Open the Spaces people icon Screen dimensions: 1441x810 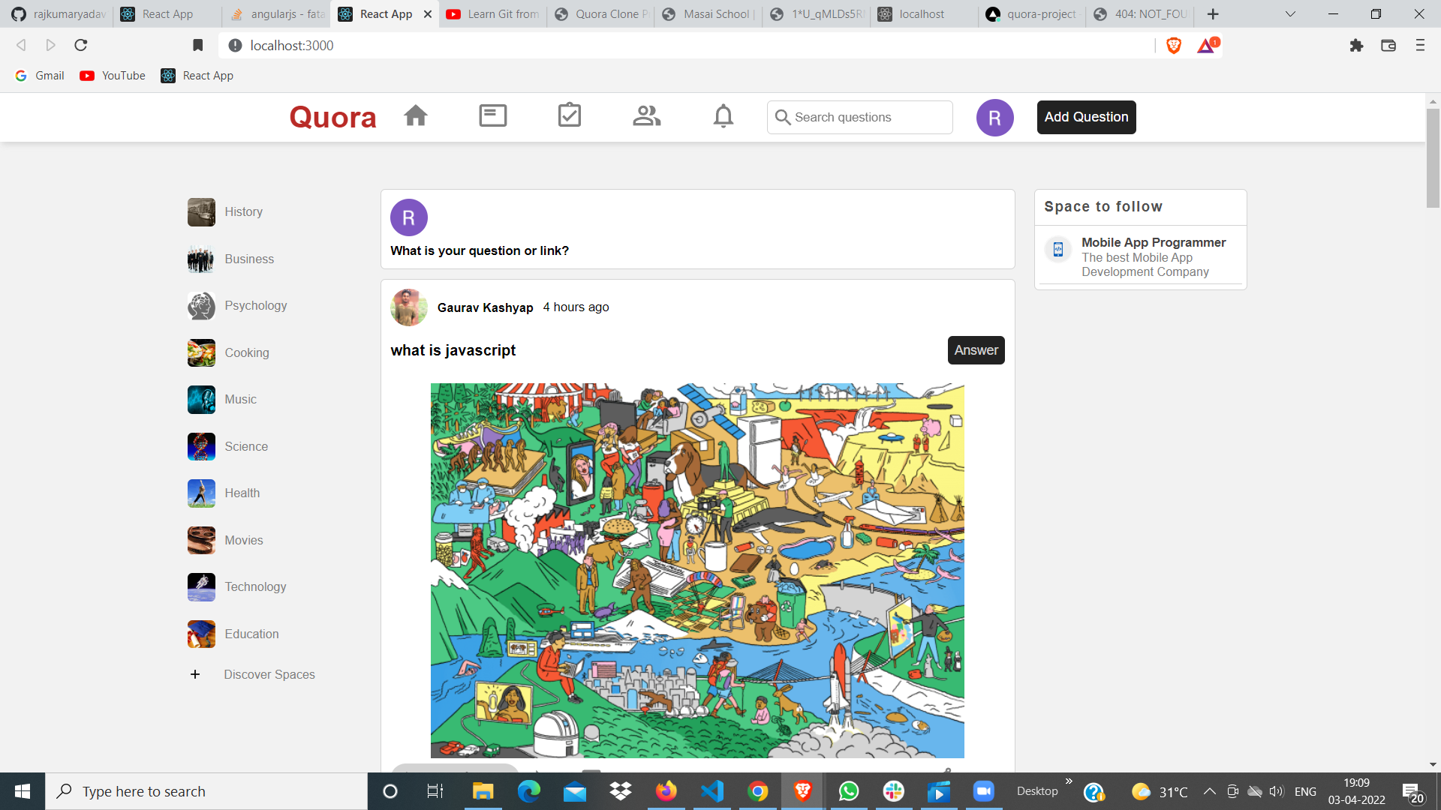tap(646, 116)
